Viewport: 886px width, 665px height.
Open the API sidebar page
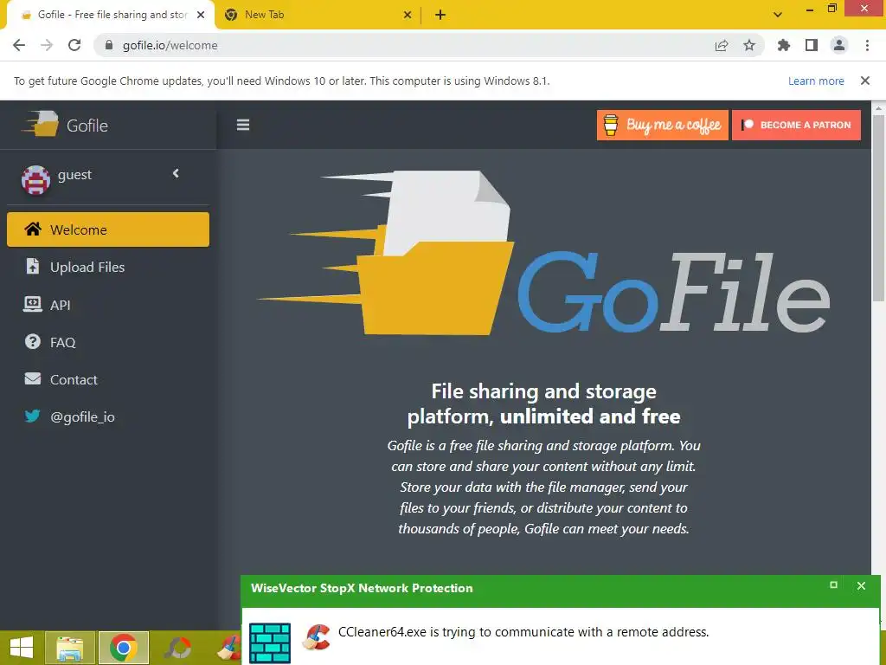pyautogui.click(x=108, y=305)
